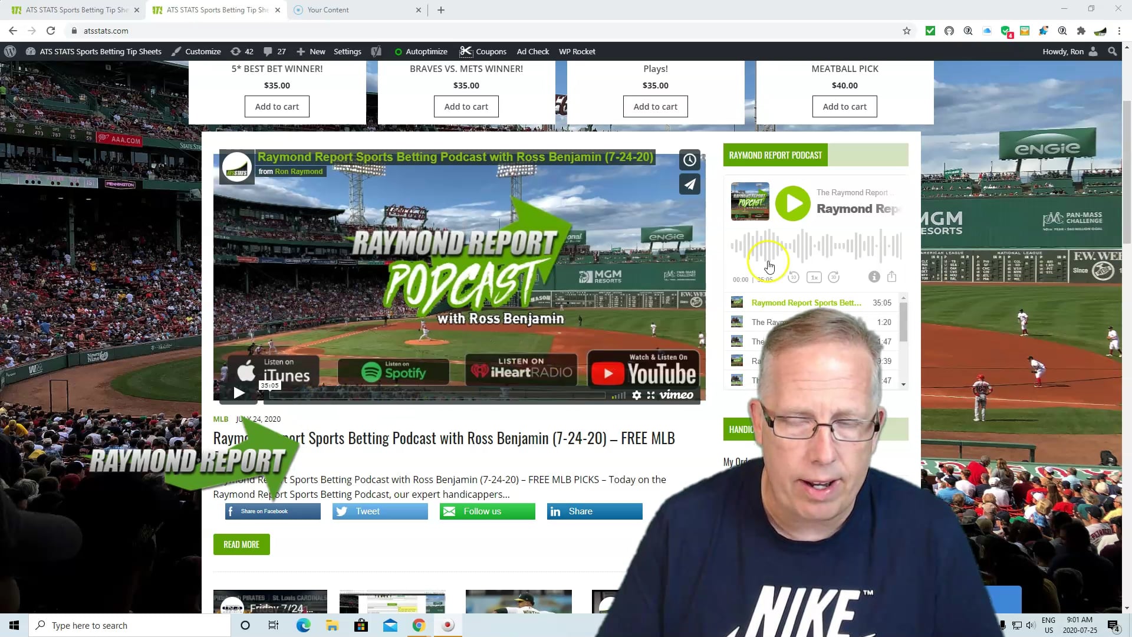Click the Yoast SEO icon

[376, 51]
